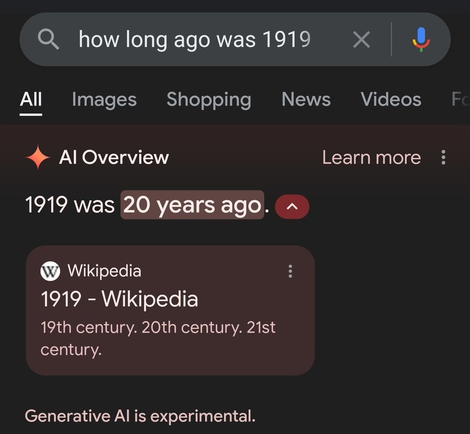Click the Wikipedia logo icon on the source card
Screen dimensions: 470x434
pyautogui.click(x=51, y=271)
